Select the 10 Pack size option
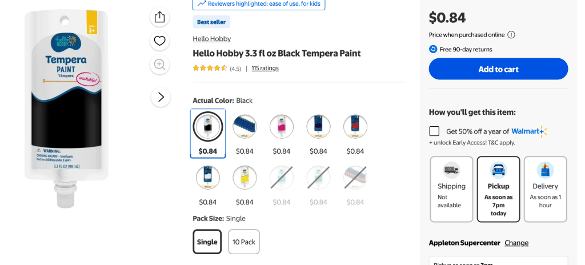Screen dimensions: 585x265 pos(244,242)
